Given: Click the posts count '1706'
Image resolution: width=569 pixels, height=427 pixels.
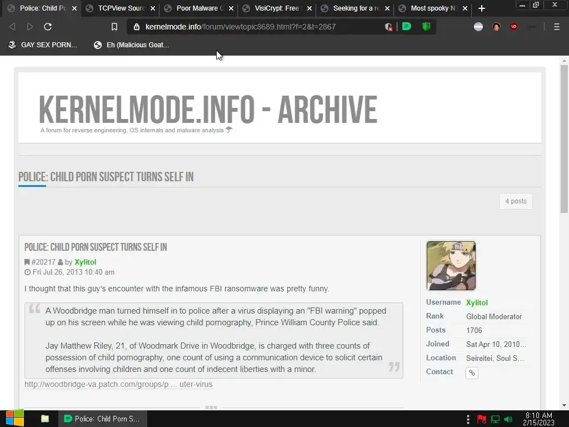Looking at the screenshot, I should (x=474, y=330).
